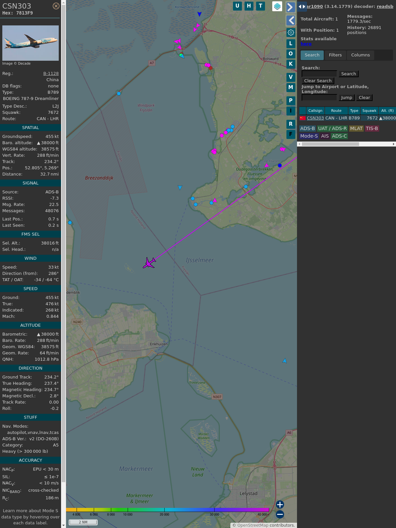Click the Jump button

click(346, 98)
